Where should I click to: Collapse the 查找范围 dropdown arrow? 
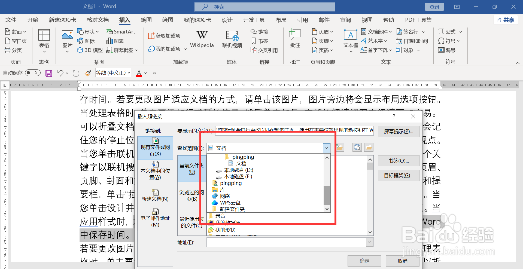326,148
